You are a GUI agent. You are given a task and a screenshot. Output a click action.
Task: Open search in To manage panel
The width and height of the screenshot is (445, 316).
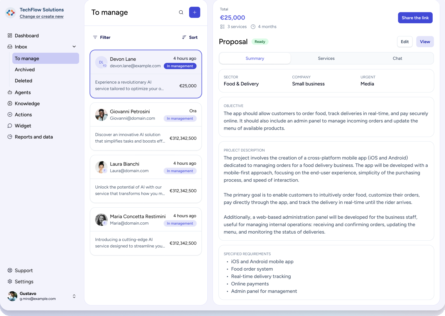[x=181, y=12]
